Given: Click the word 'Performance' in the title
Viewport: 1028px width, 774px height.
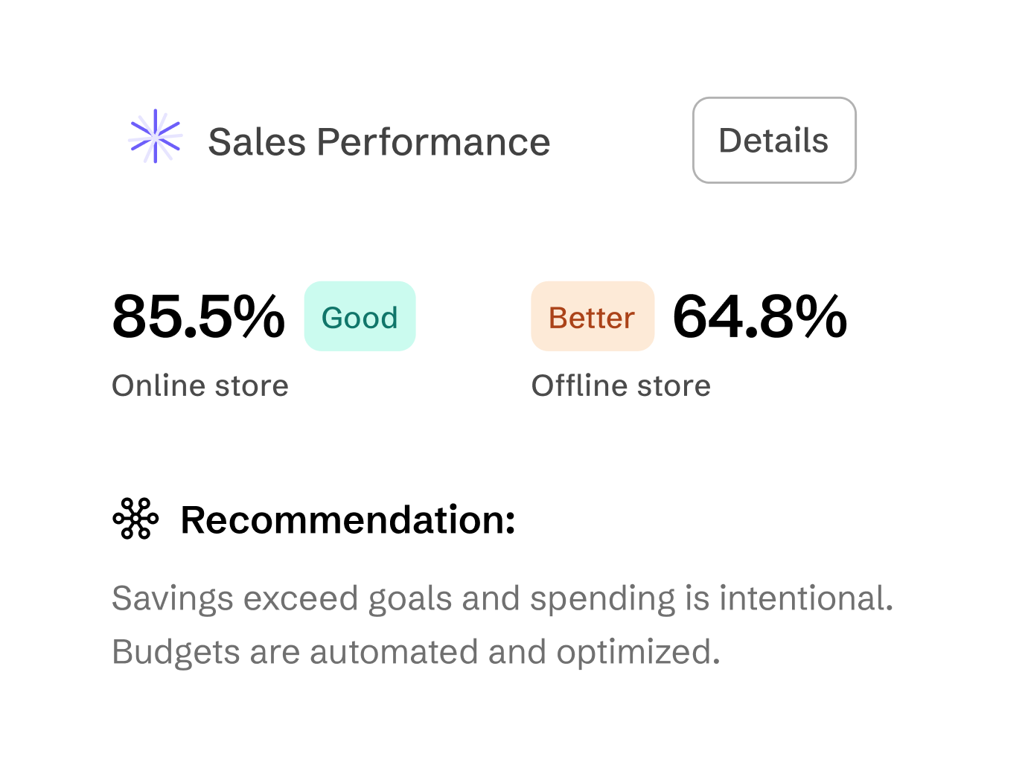Looking at the screenshot, I should [x=433, y=141].
